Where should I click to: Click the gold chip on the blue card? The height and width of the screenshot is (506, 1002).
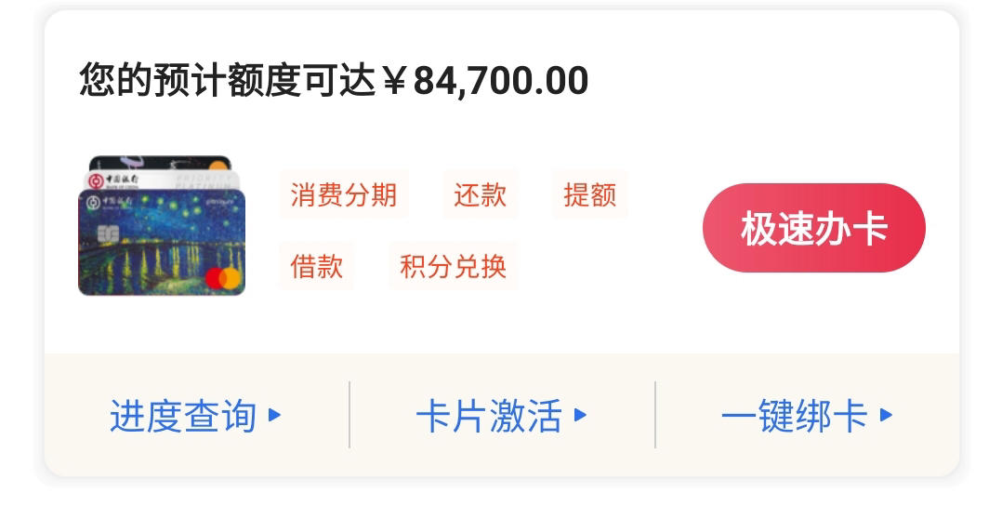click(x=108, y=234)
